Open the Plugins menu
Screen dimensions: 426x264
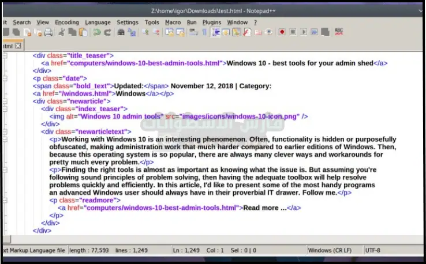point(211,22)
